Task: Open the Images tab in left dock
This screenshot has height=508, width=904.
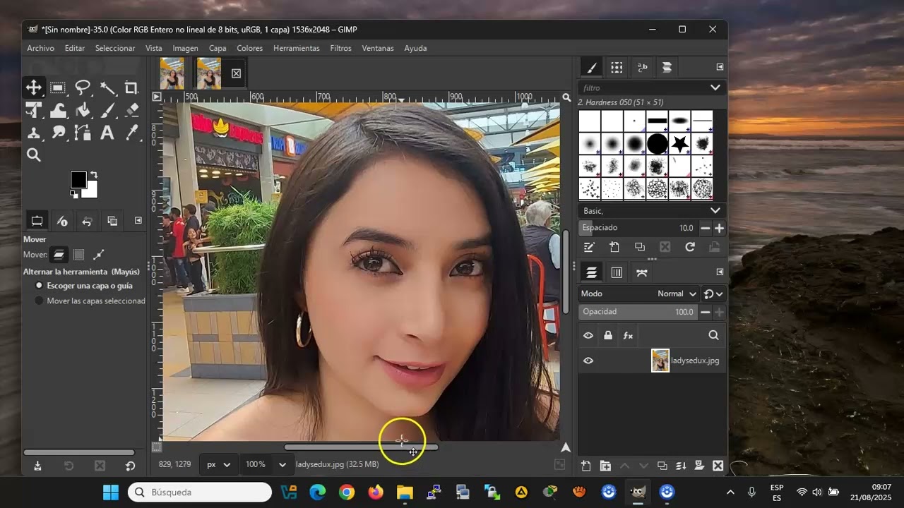Action: coord(112,221)
